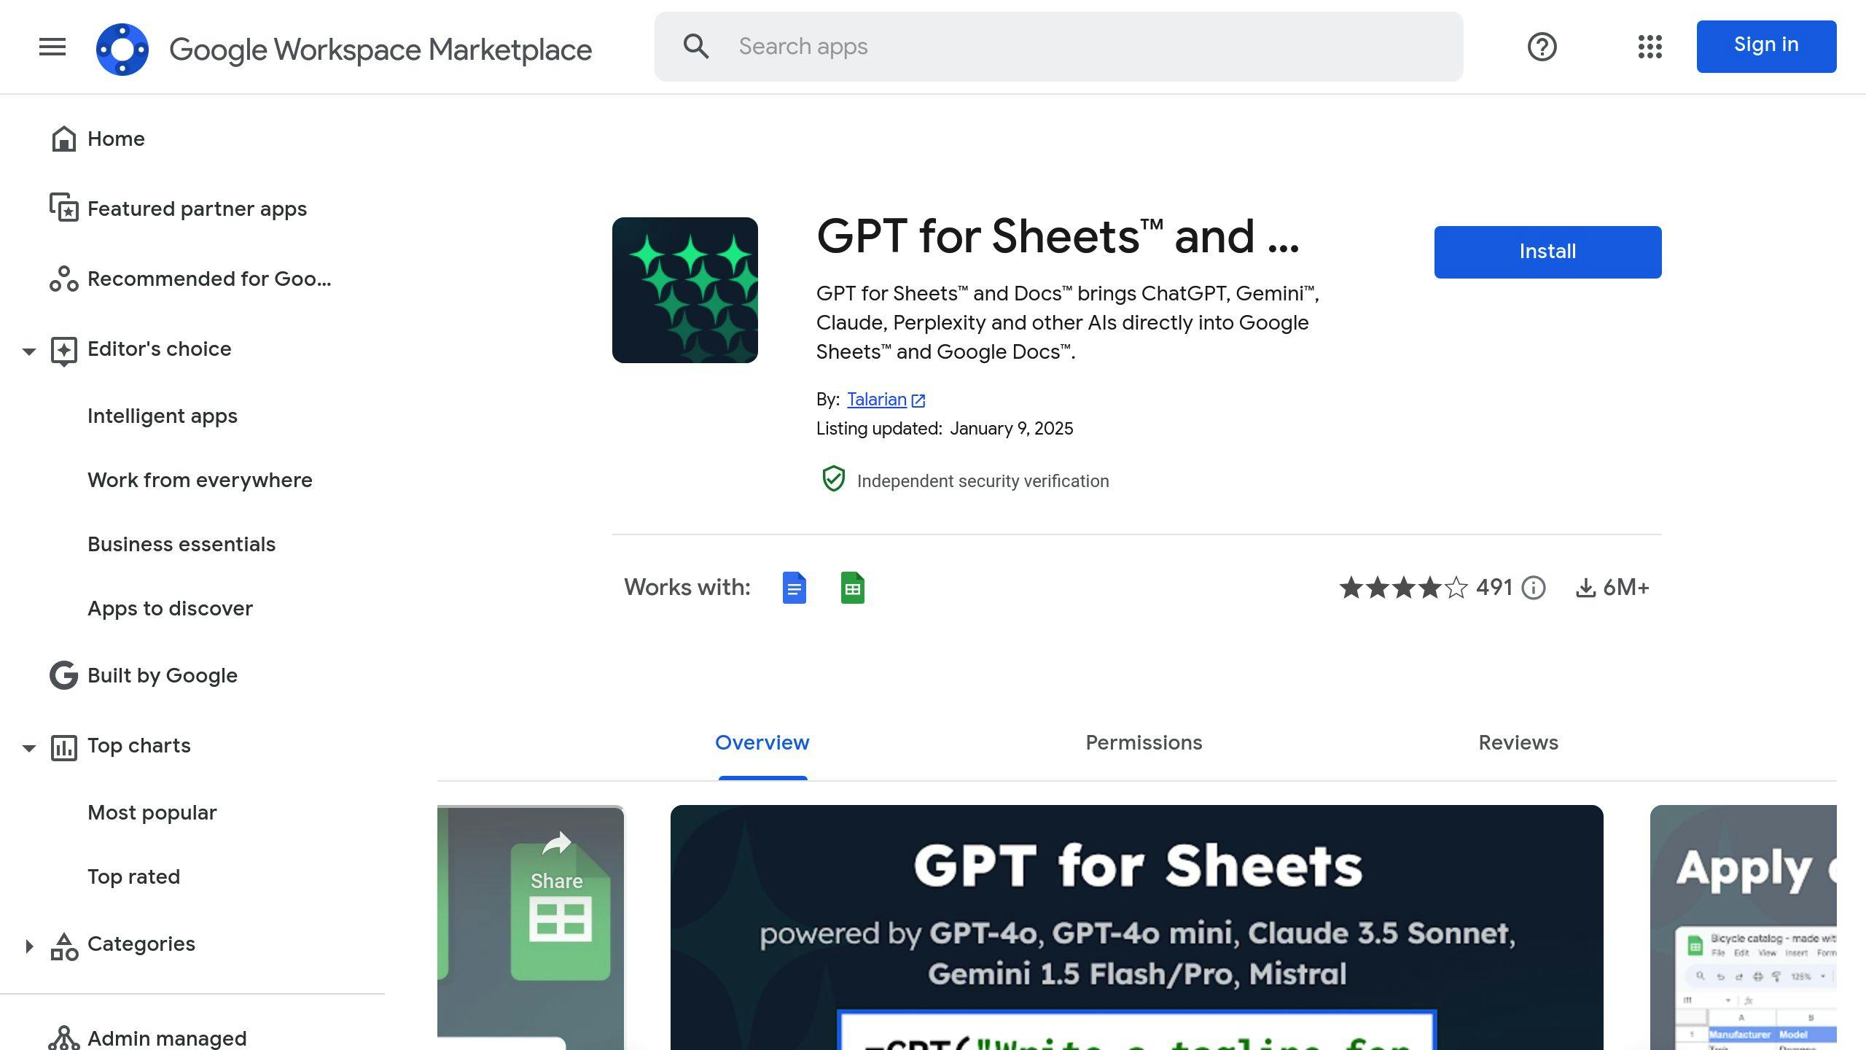Open the Help question mark icon
The image size is (1866, 1050).
pyautogui.click(x=1542, y=47)
